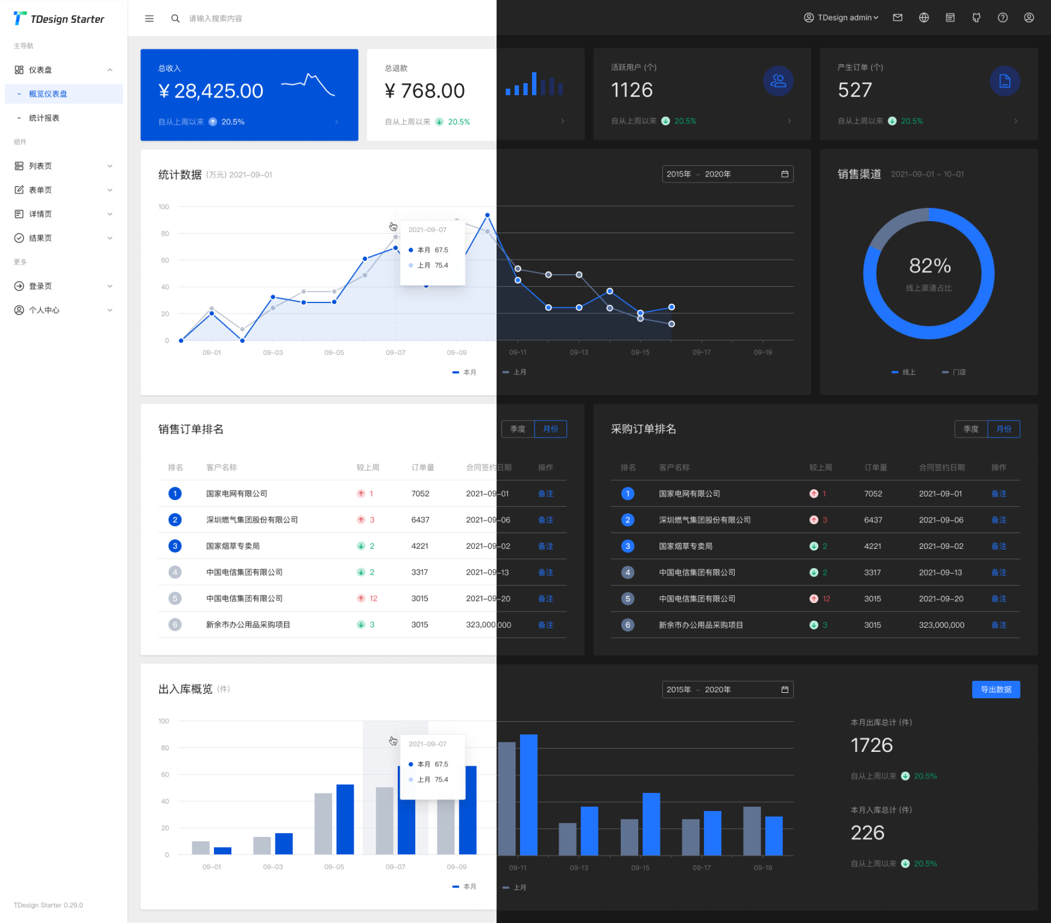This screenshot has height=923, width=1051.
Task: Toggle 线上 legend in sales channel chart
Action: click(x=904, y=372)
